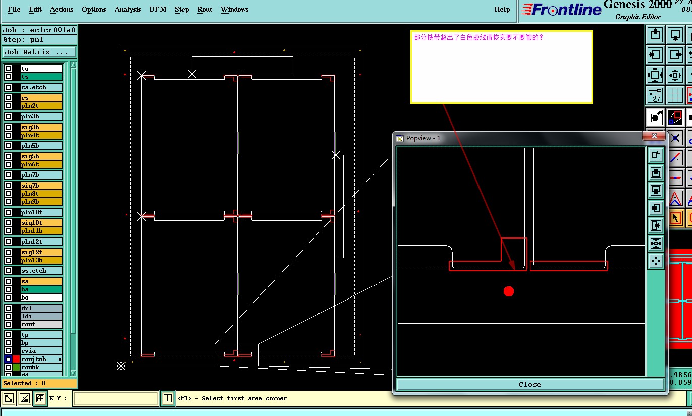692x416 pixels.
Task: Open the DFM menu
Action: [x=158, y=9]
